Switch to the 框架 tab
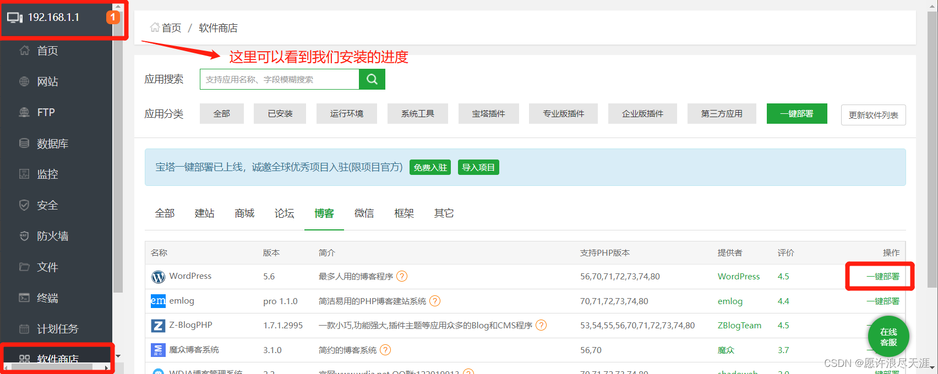938x374 pixels. (x=404, y=213)
